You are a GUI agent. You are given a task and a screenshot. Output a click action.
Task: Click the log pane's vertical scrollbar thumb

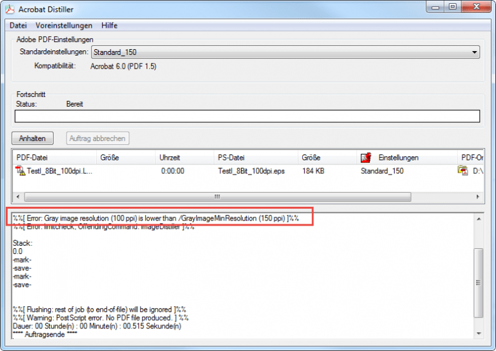(x=478, y=281)
